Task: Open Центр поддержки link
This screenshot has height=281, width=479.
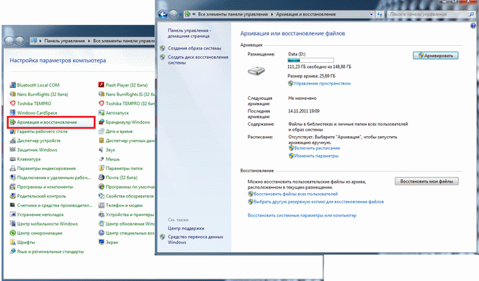Action: pyautogui.click(x=186, y=228)
